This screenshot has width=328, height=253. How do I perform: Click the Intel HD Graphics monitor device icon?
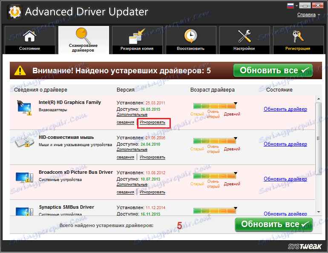pyautogui.click(x=24, y=107)
